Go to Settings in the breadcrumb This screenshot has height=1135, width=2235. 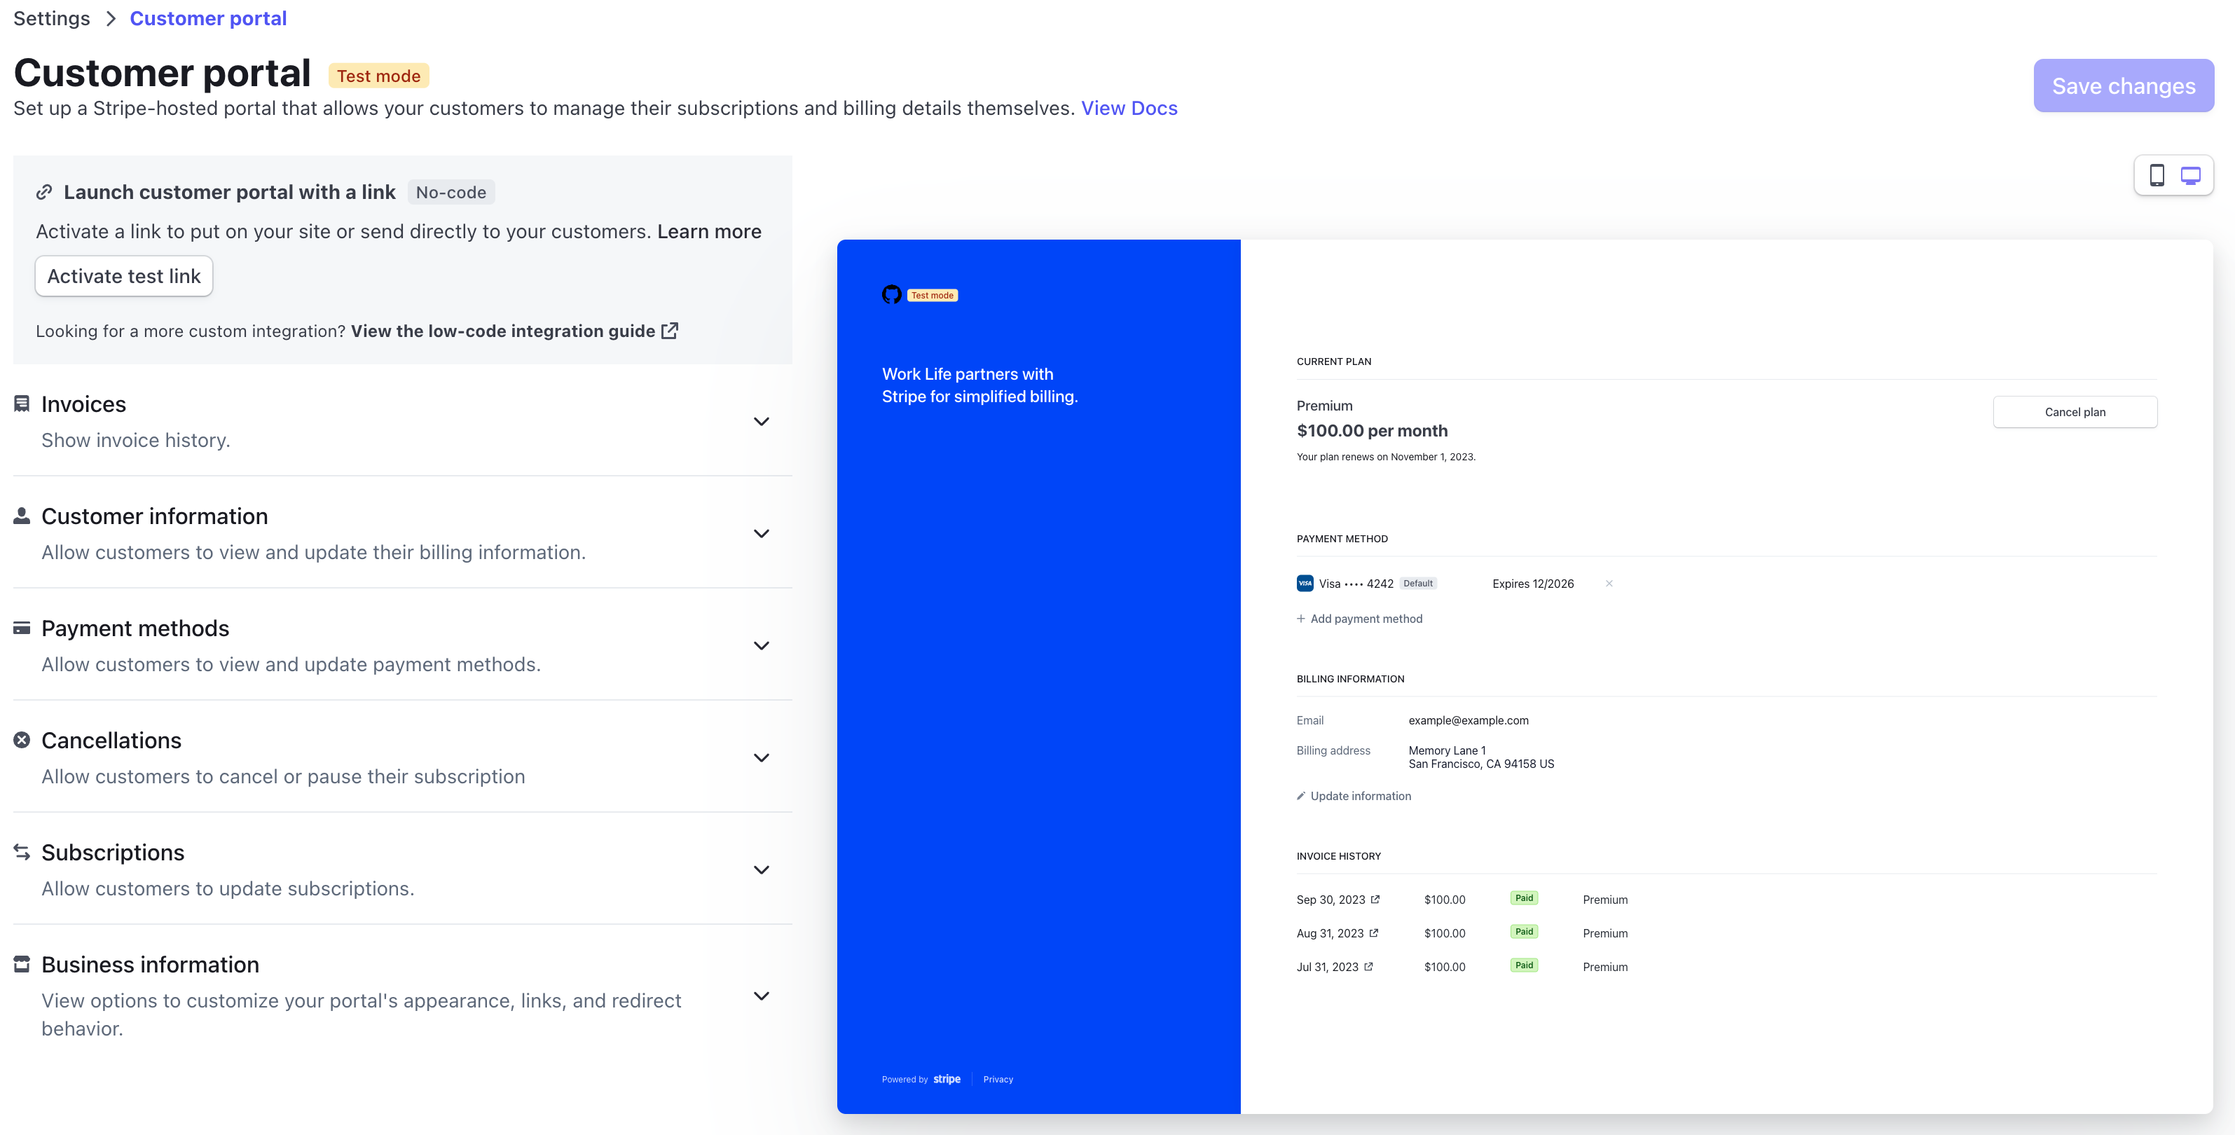pyautogui.click(x=51, y=18)
